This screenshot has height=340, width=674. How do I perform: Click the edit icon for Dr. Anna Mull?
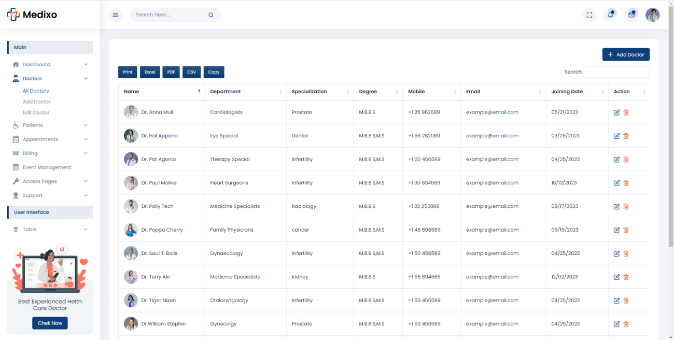point(616,112)
